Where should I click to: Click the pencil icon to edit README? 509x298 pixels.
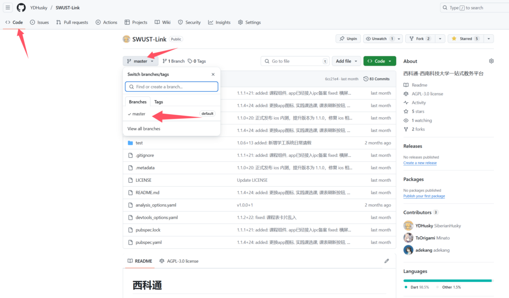[387, 261]
